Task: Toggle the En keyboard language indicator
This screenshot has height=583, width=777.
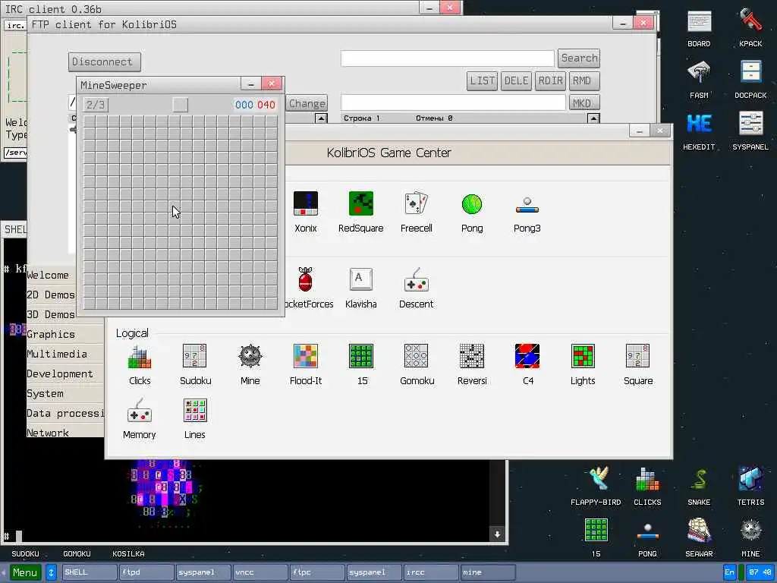Action: (729, 572)
